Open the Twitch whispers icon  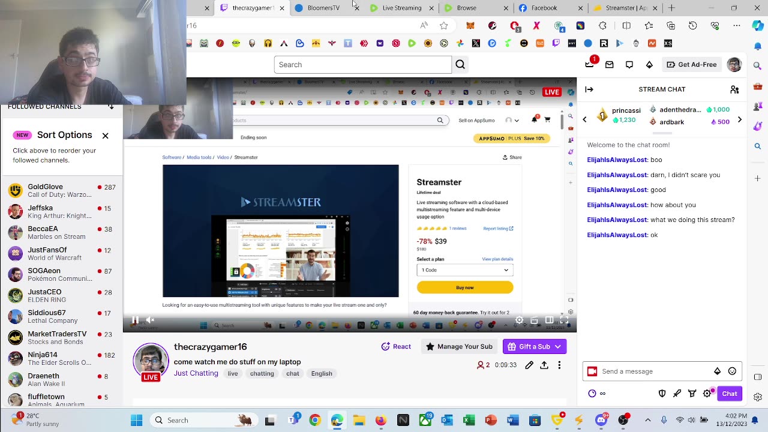coord(629,65)
